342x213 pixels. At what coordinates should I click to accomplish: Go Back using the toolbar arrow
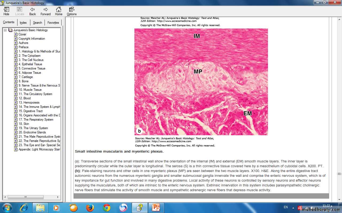pyautogui.click(x=33, y=11)
